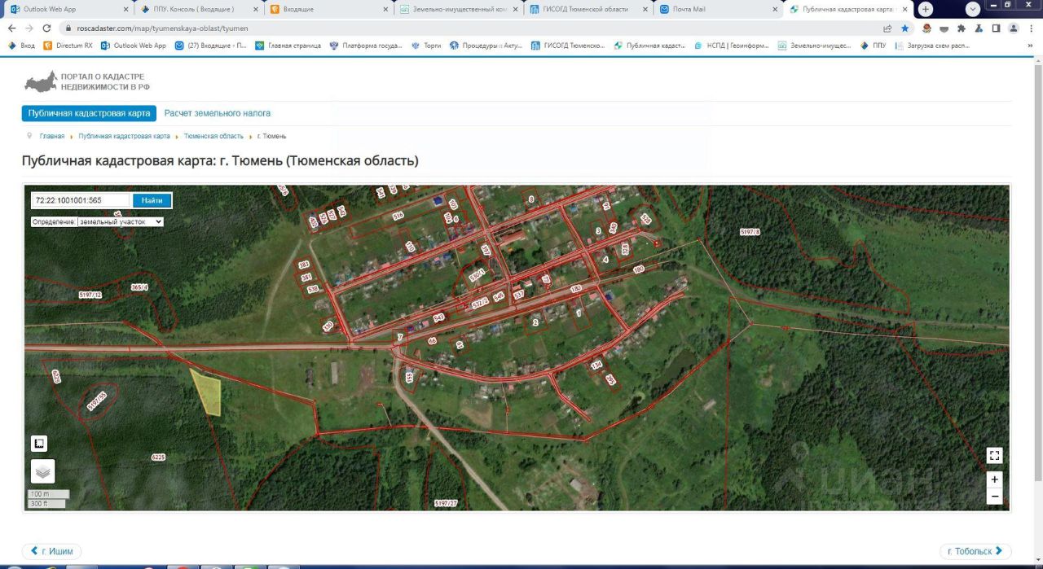Open the browser side panel icon
The height and width of the screenshot is (569, 1043).
996,28
